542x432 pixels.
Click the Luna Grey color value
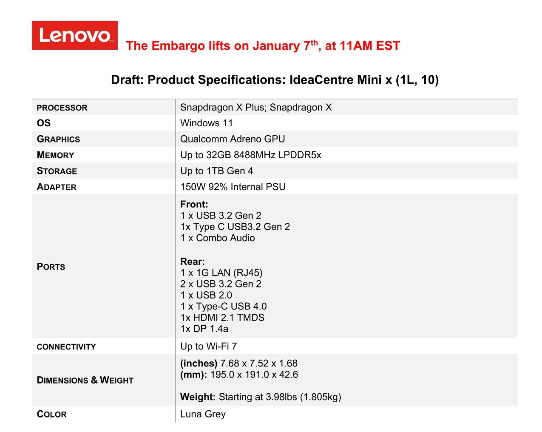click(x=203, y=414)
